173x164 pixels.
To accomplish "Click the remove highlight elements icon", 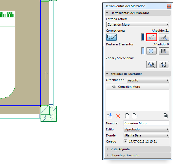I will pos(164,51).
